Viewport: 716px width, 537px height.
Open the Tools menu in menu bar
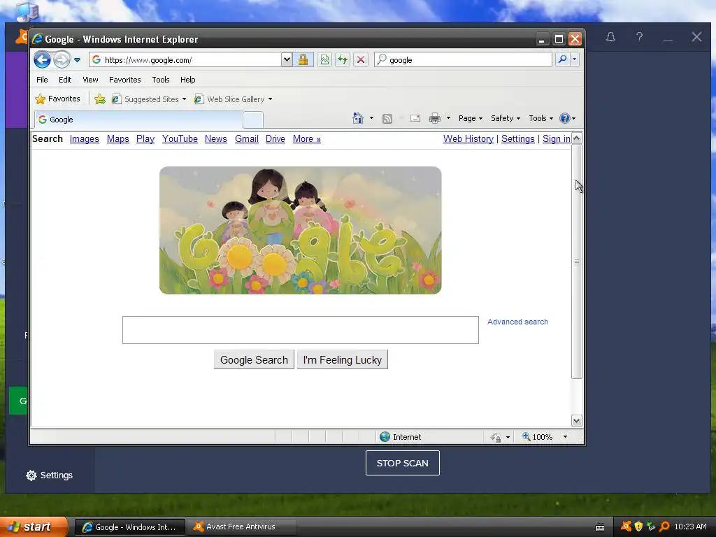161,80
